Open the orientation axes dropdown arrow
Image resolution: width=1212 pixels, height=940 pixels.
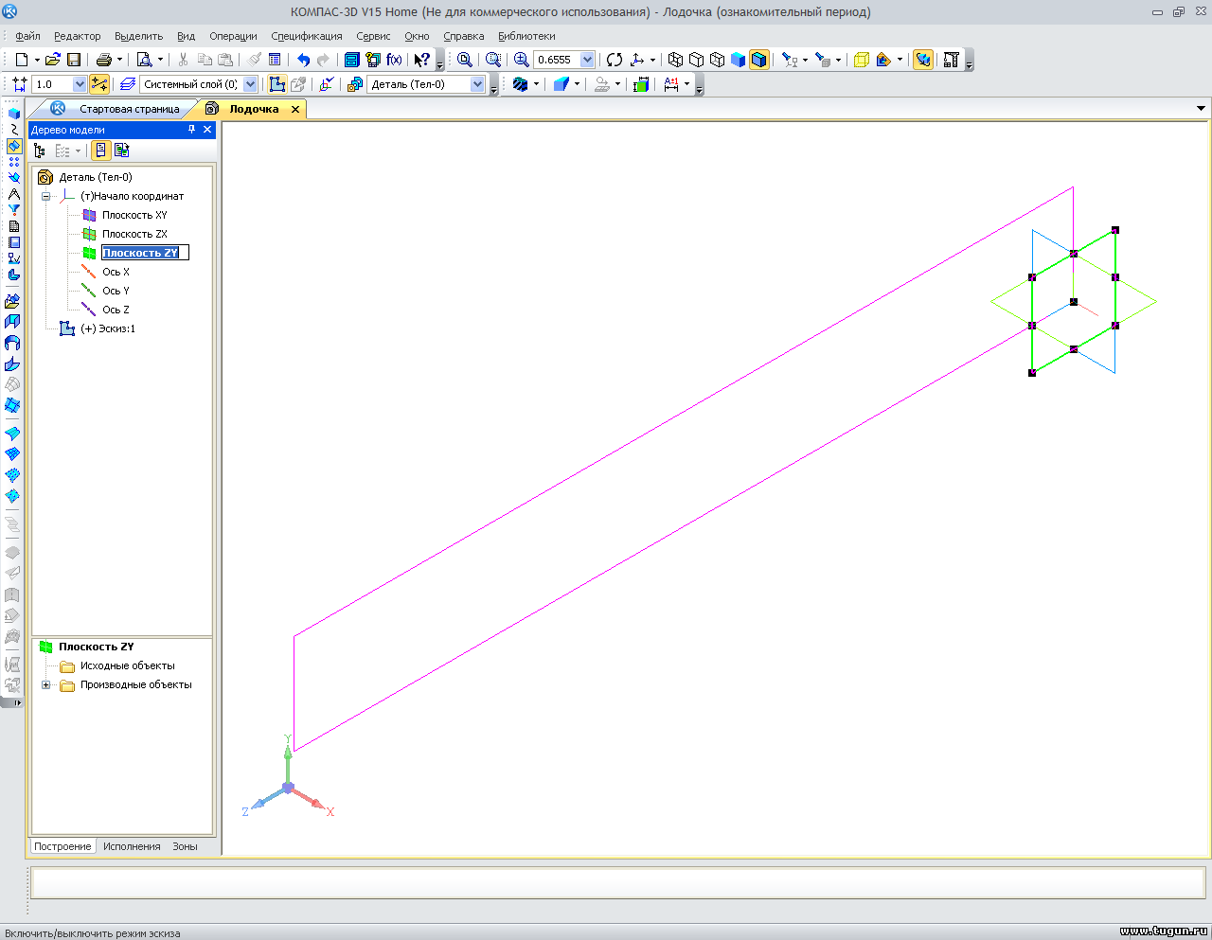(652, 60)
